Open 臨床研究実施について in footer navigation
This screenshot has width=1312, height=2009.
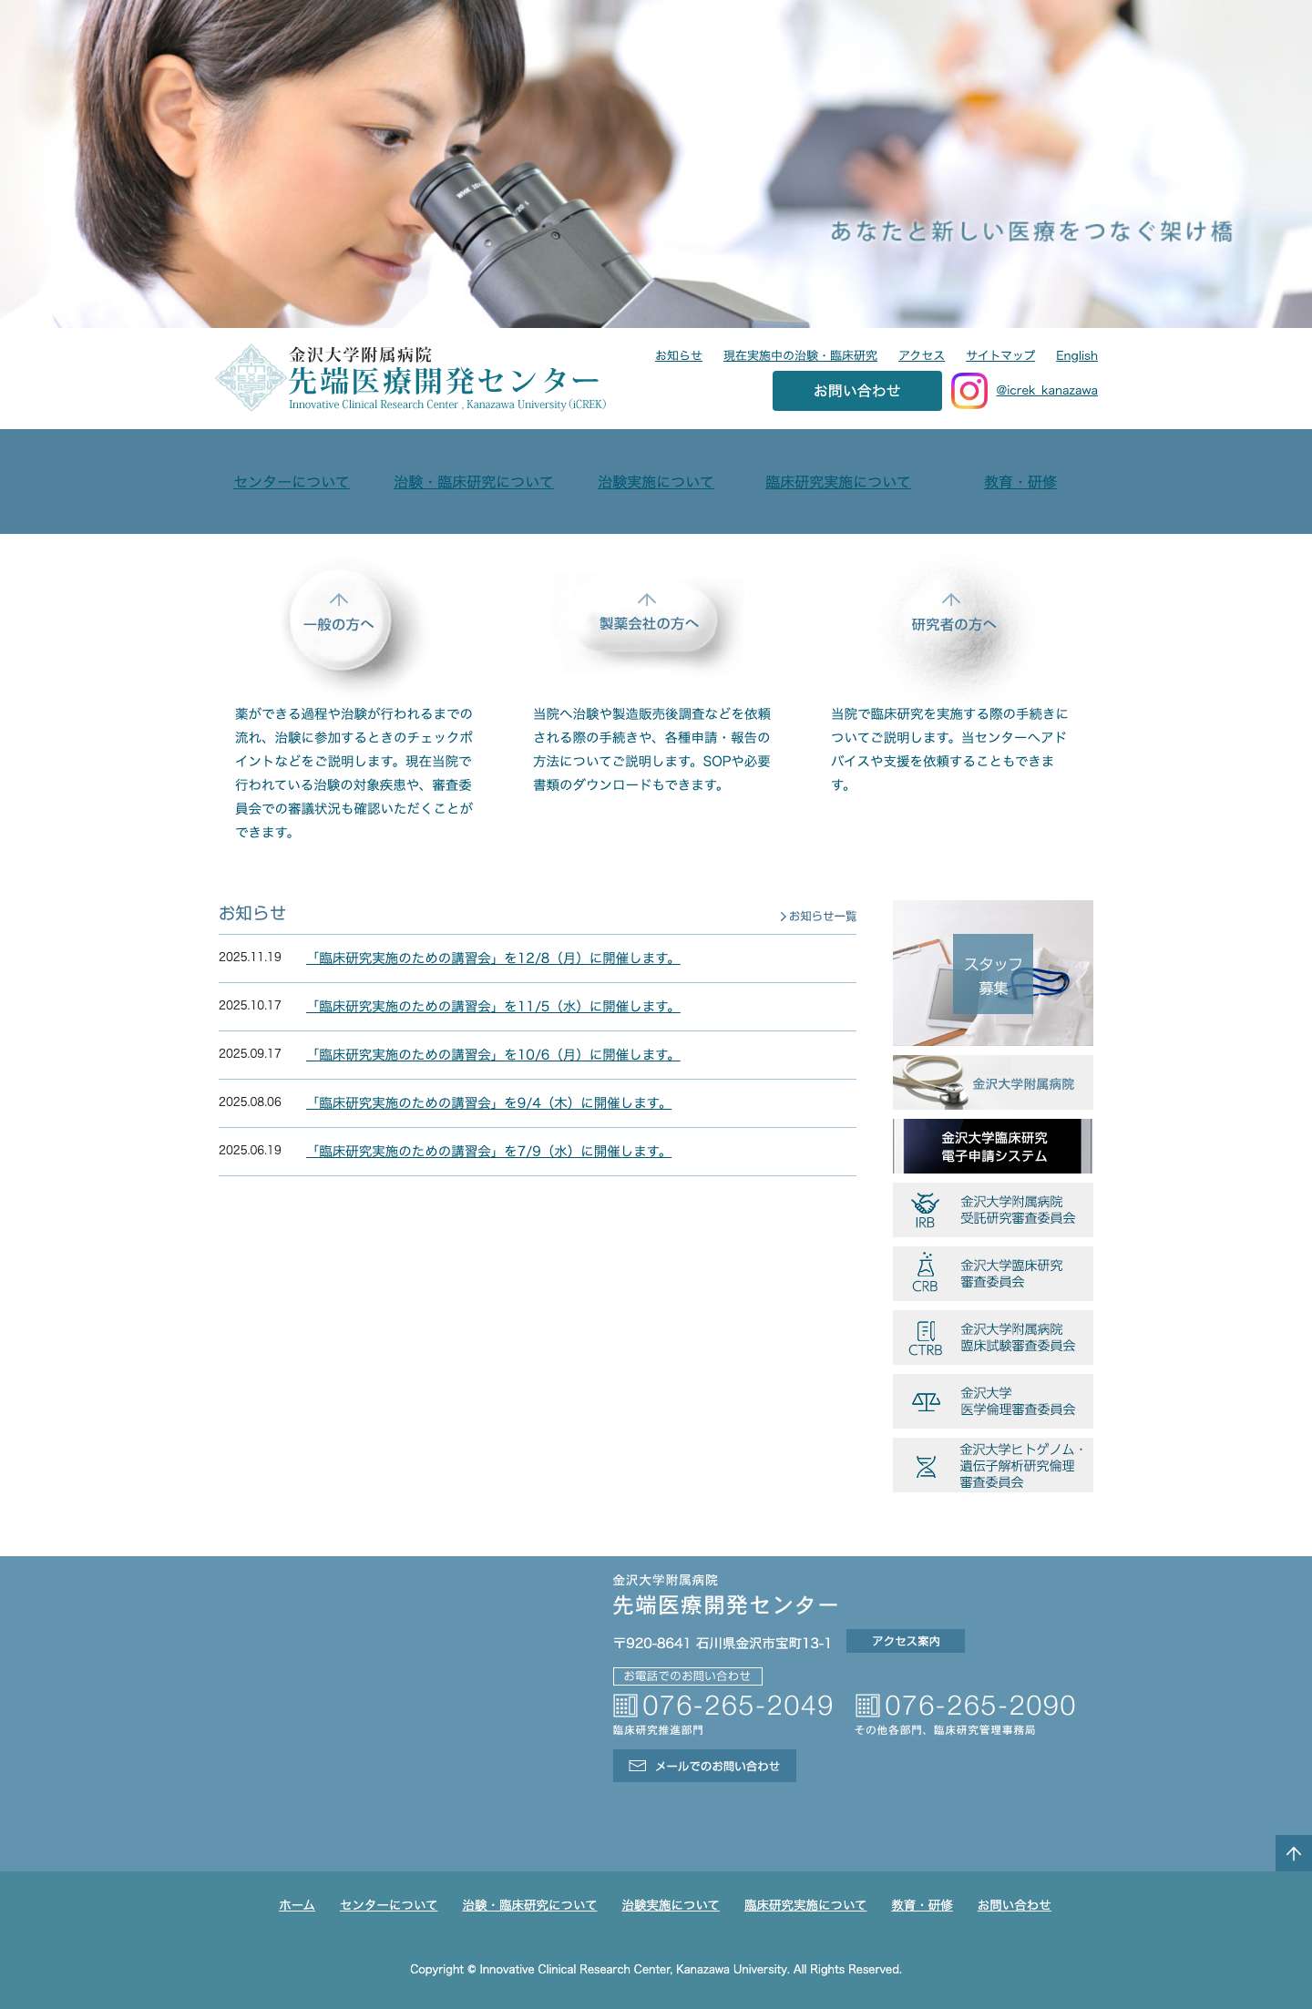pos(805,1905)
